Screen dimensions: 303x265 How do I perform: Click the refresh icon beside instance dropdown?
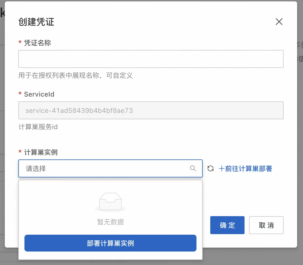211,169
